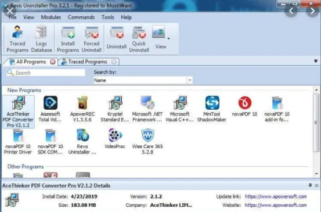Click the programs list vertical scrollbar
The width and height of the screenshot is (321, 212).
click(316, 123)
